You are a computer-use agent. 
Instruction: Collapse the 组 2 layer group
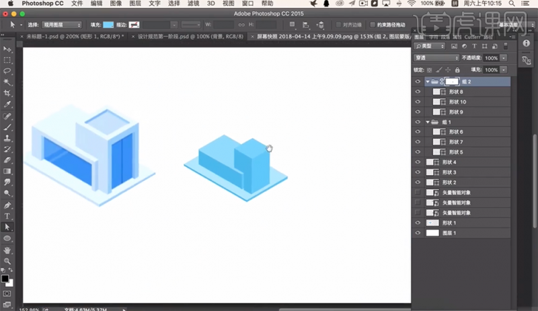[428, 81]
